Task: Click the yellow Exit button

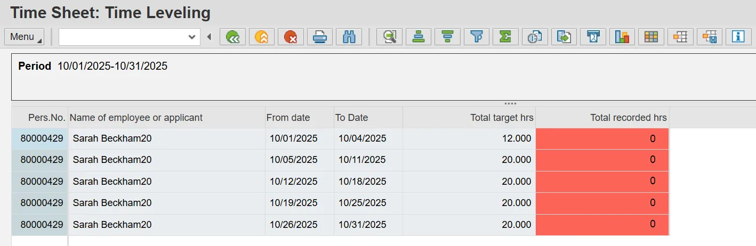Action: [261, 37]
